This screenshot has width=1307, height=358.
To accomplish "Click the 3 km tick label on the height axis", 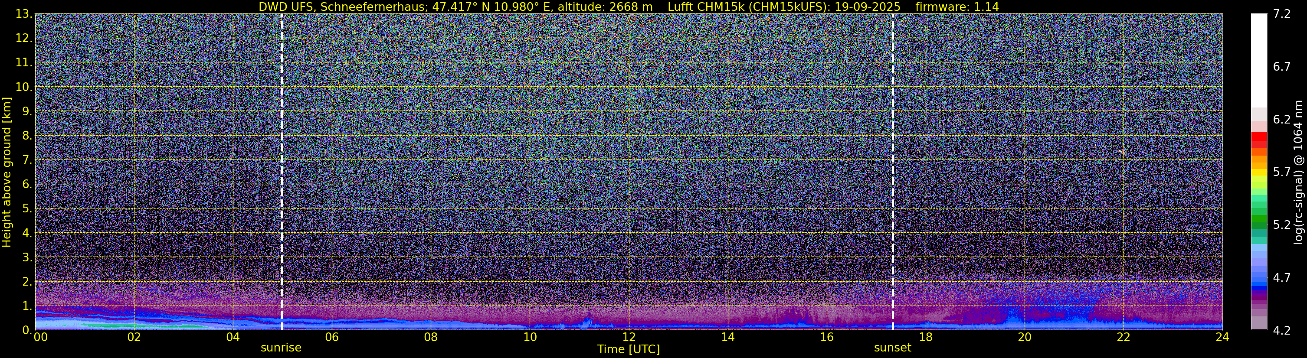I will click(27, 257).
